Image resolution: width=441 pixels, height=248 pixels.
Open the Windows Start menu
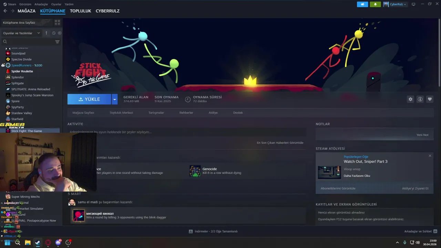tap(7, 242)
